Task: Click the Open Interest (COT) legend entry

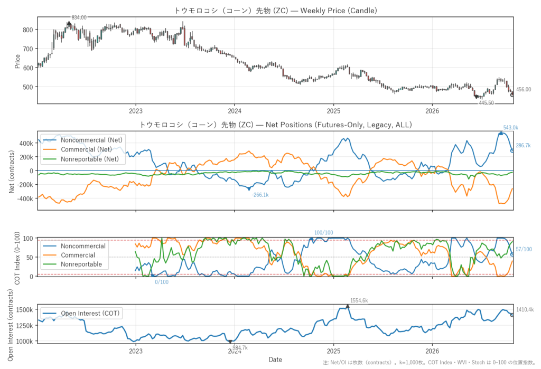Action: coord(90,313)
